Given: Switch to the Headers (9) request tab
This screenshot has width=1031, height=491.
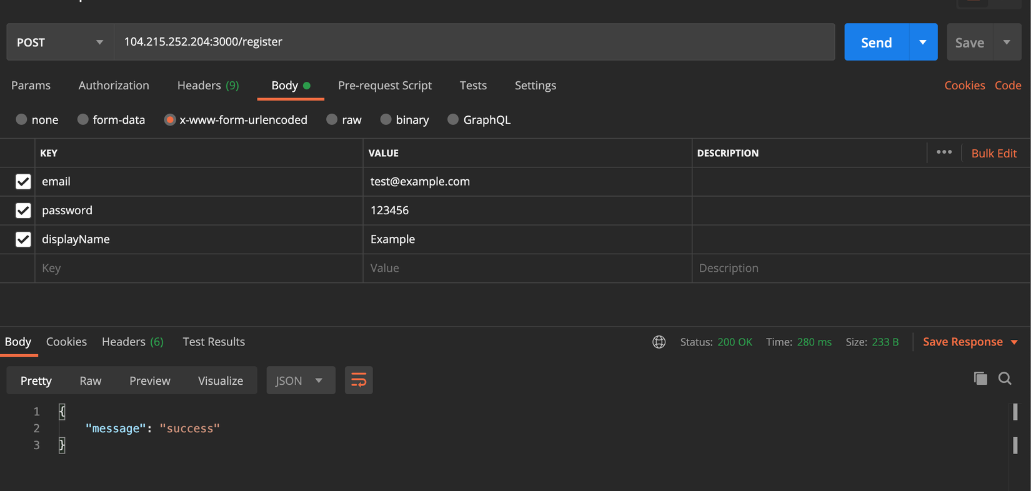Looking at the screenshot, I should (207, 86).
